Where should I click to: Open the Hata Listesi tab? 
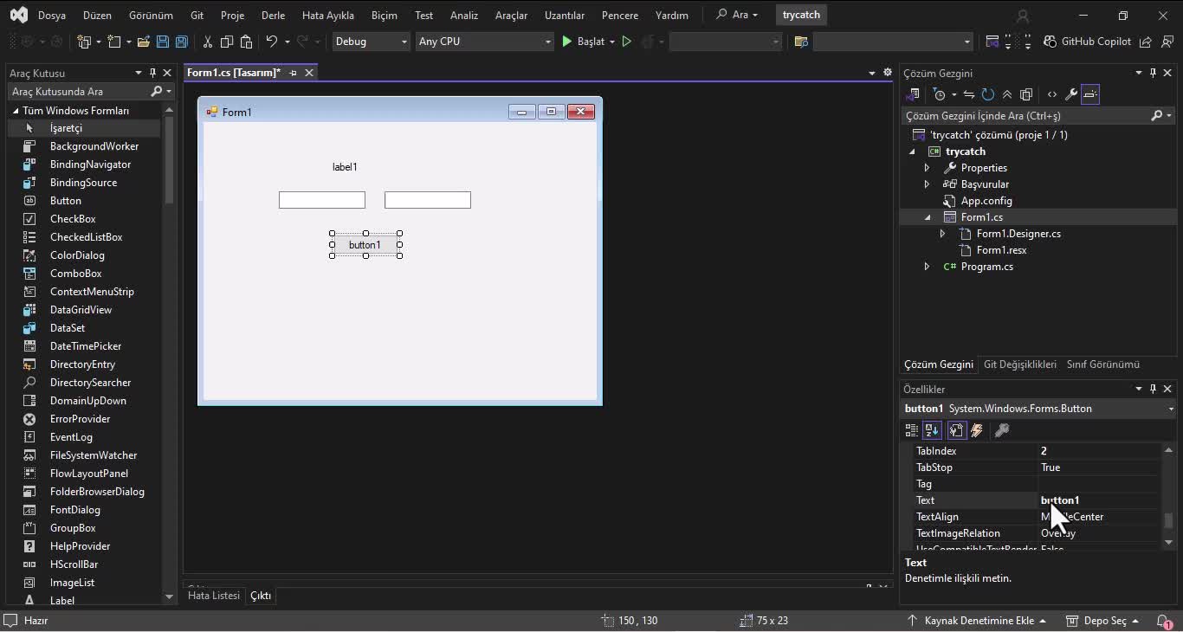coord(214,596)
